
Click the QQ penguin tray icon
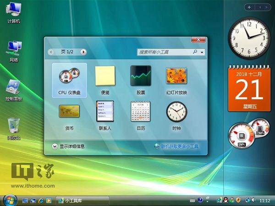[225, 200]
